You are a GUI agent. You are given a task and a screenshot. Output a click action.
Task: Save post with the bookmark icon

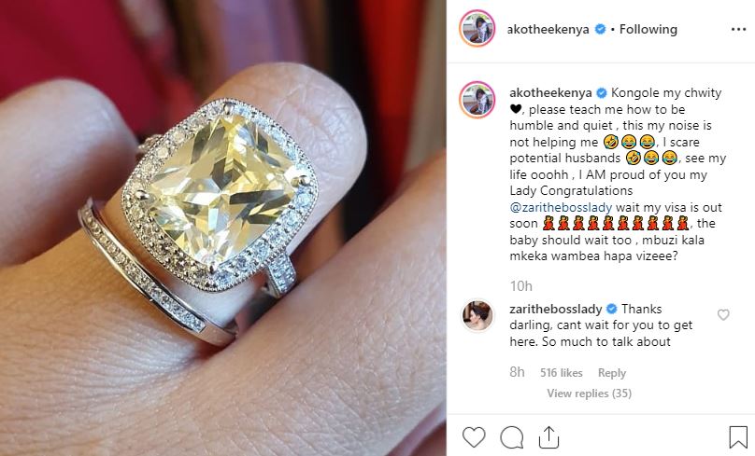coord(737,437)
